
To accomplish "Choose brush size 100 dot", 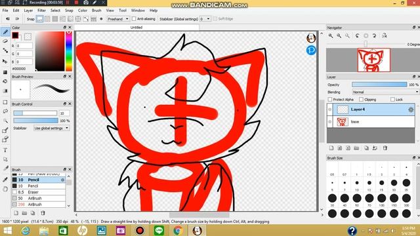I will point(381,198).
